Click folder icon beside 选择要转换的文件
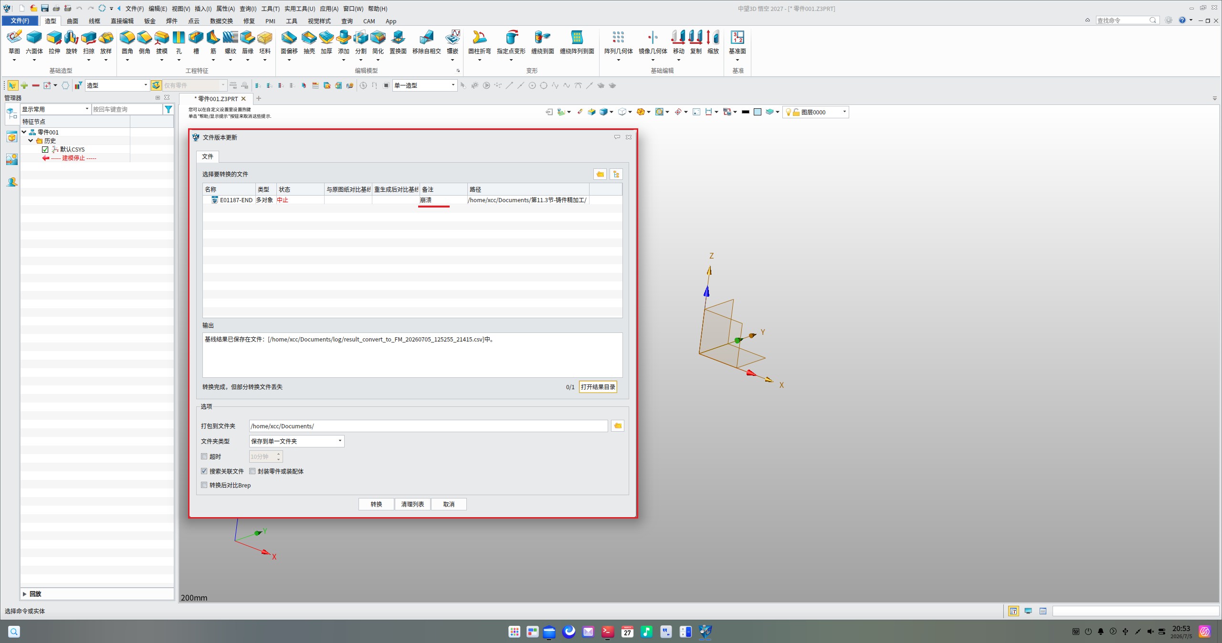This screenshot has width=1222, height=643. [600, 174]
